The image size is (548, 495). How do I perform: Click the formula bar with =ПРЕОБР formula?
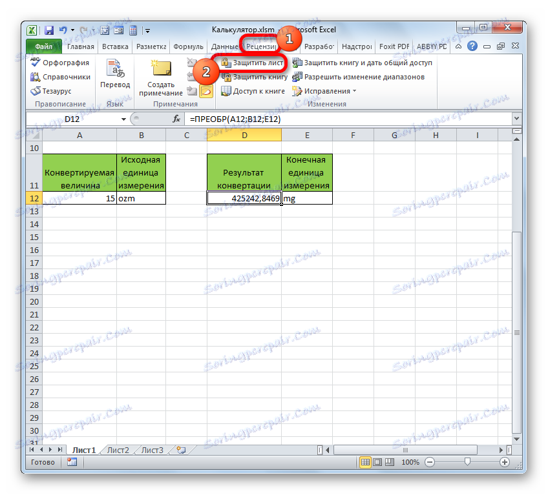click(348, 119)
